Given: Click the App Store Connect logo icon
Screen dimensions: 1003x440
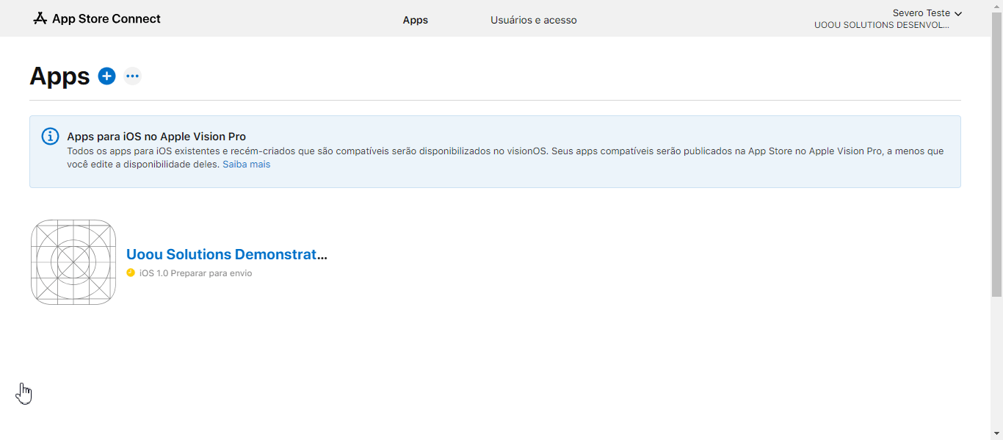Looking at the screenshot, I should coord(40,18).
